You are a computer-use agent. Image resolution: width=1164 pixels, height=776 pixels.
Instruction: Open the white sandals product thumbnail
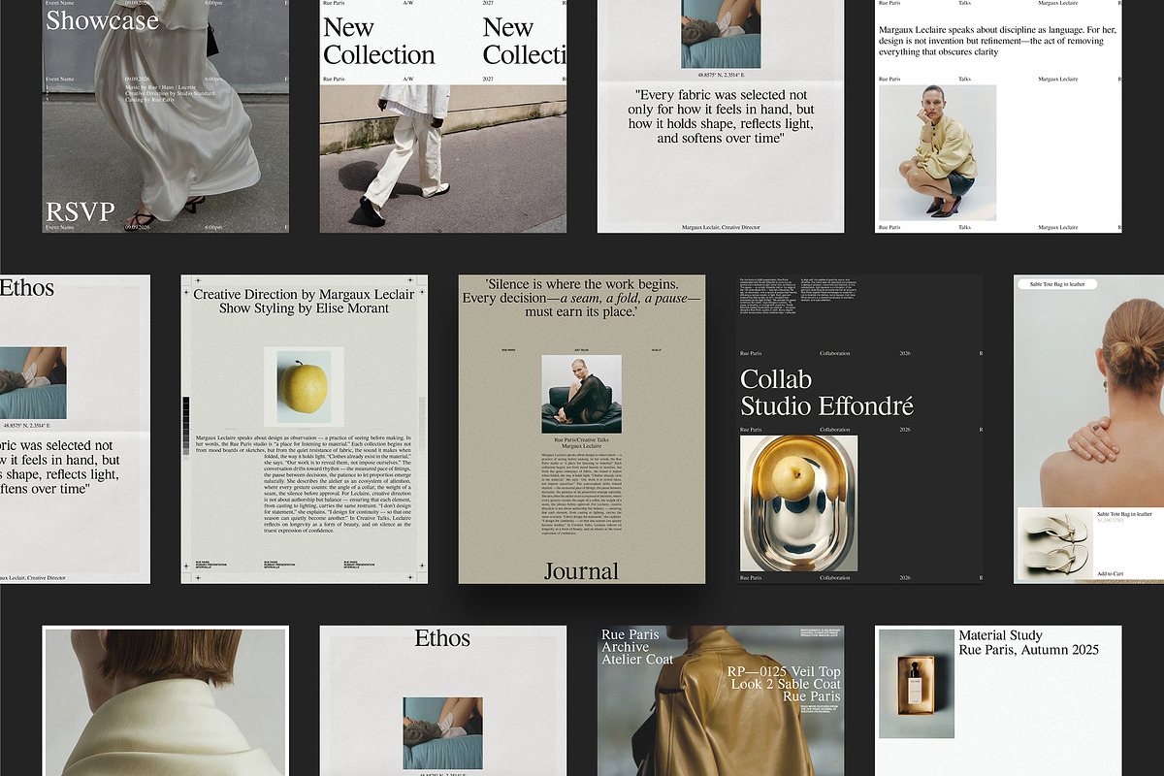(1053, 541)
